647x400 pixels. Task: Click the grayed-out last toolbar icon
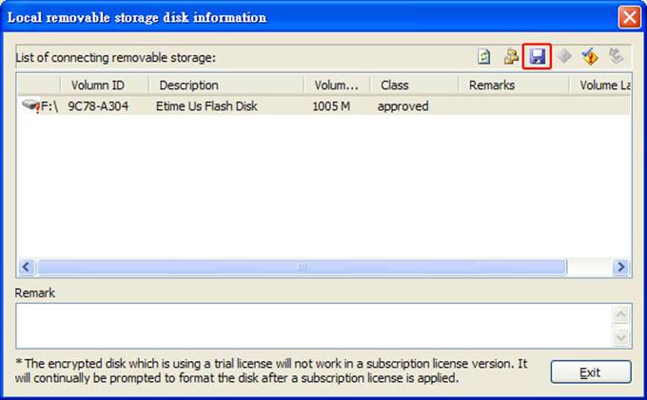616,56
